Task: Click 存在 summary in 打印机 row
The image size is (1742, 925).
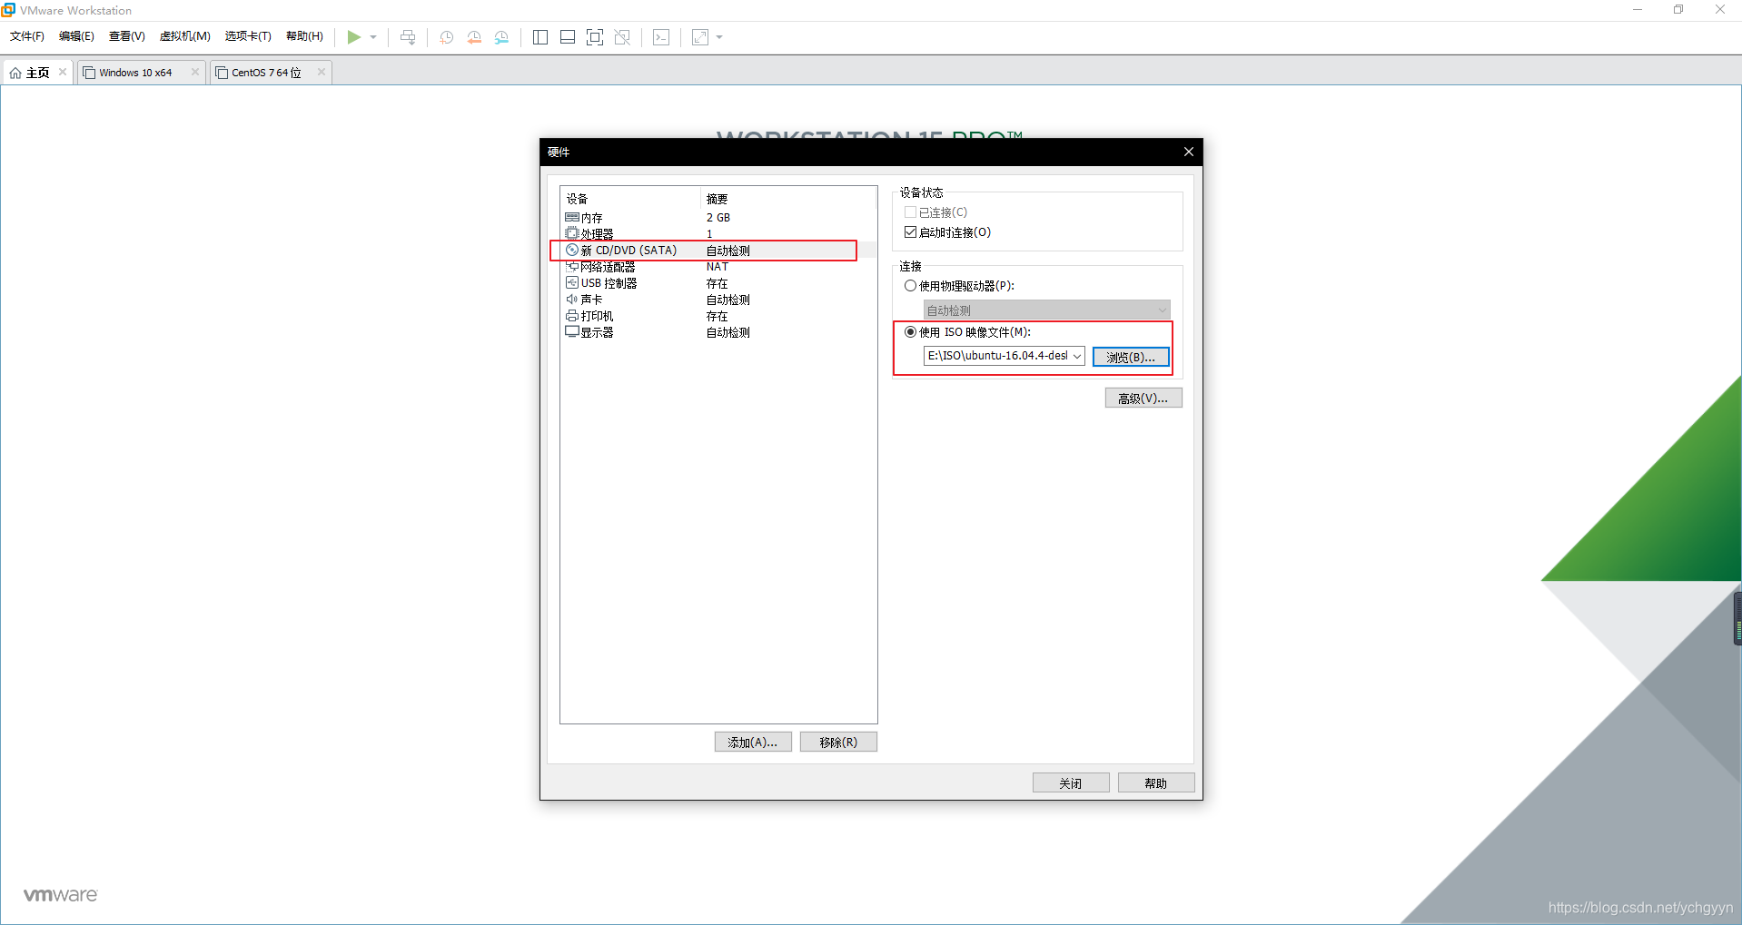Action: [718, 316]
